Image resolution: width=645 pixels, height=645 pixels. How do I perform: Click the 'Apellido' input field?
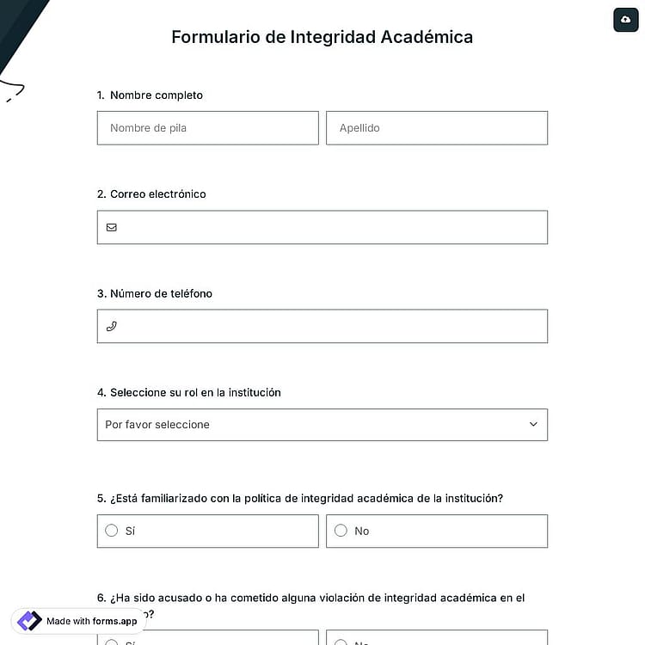tap(437, 128)
